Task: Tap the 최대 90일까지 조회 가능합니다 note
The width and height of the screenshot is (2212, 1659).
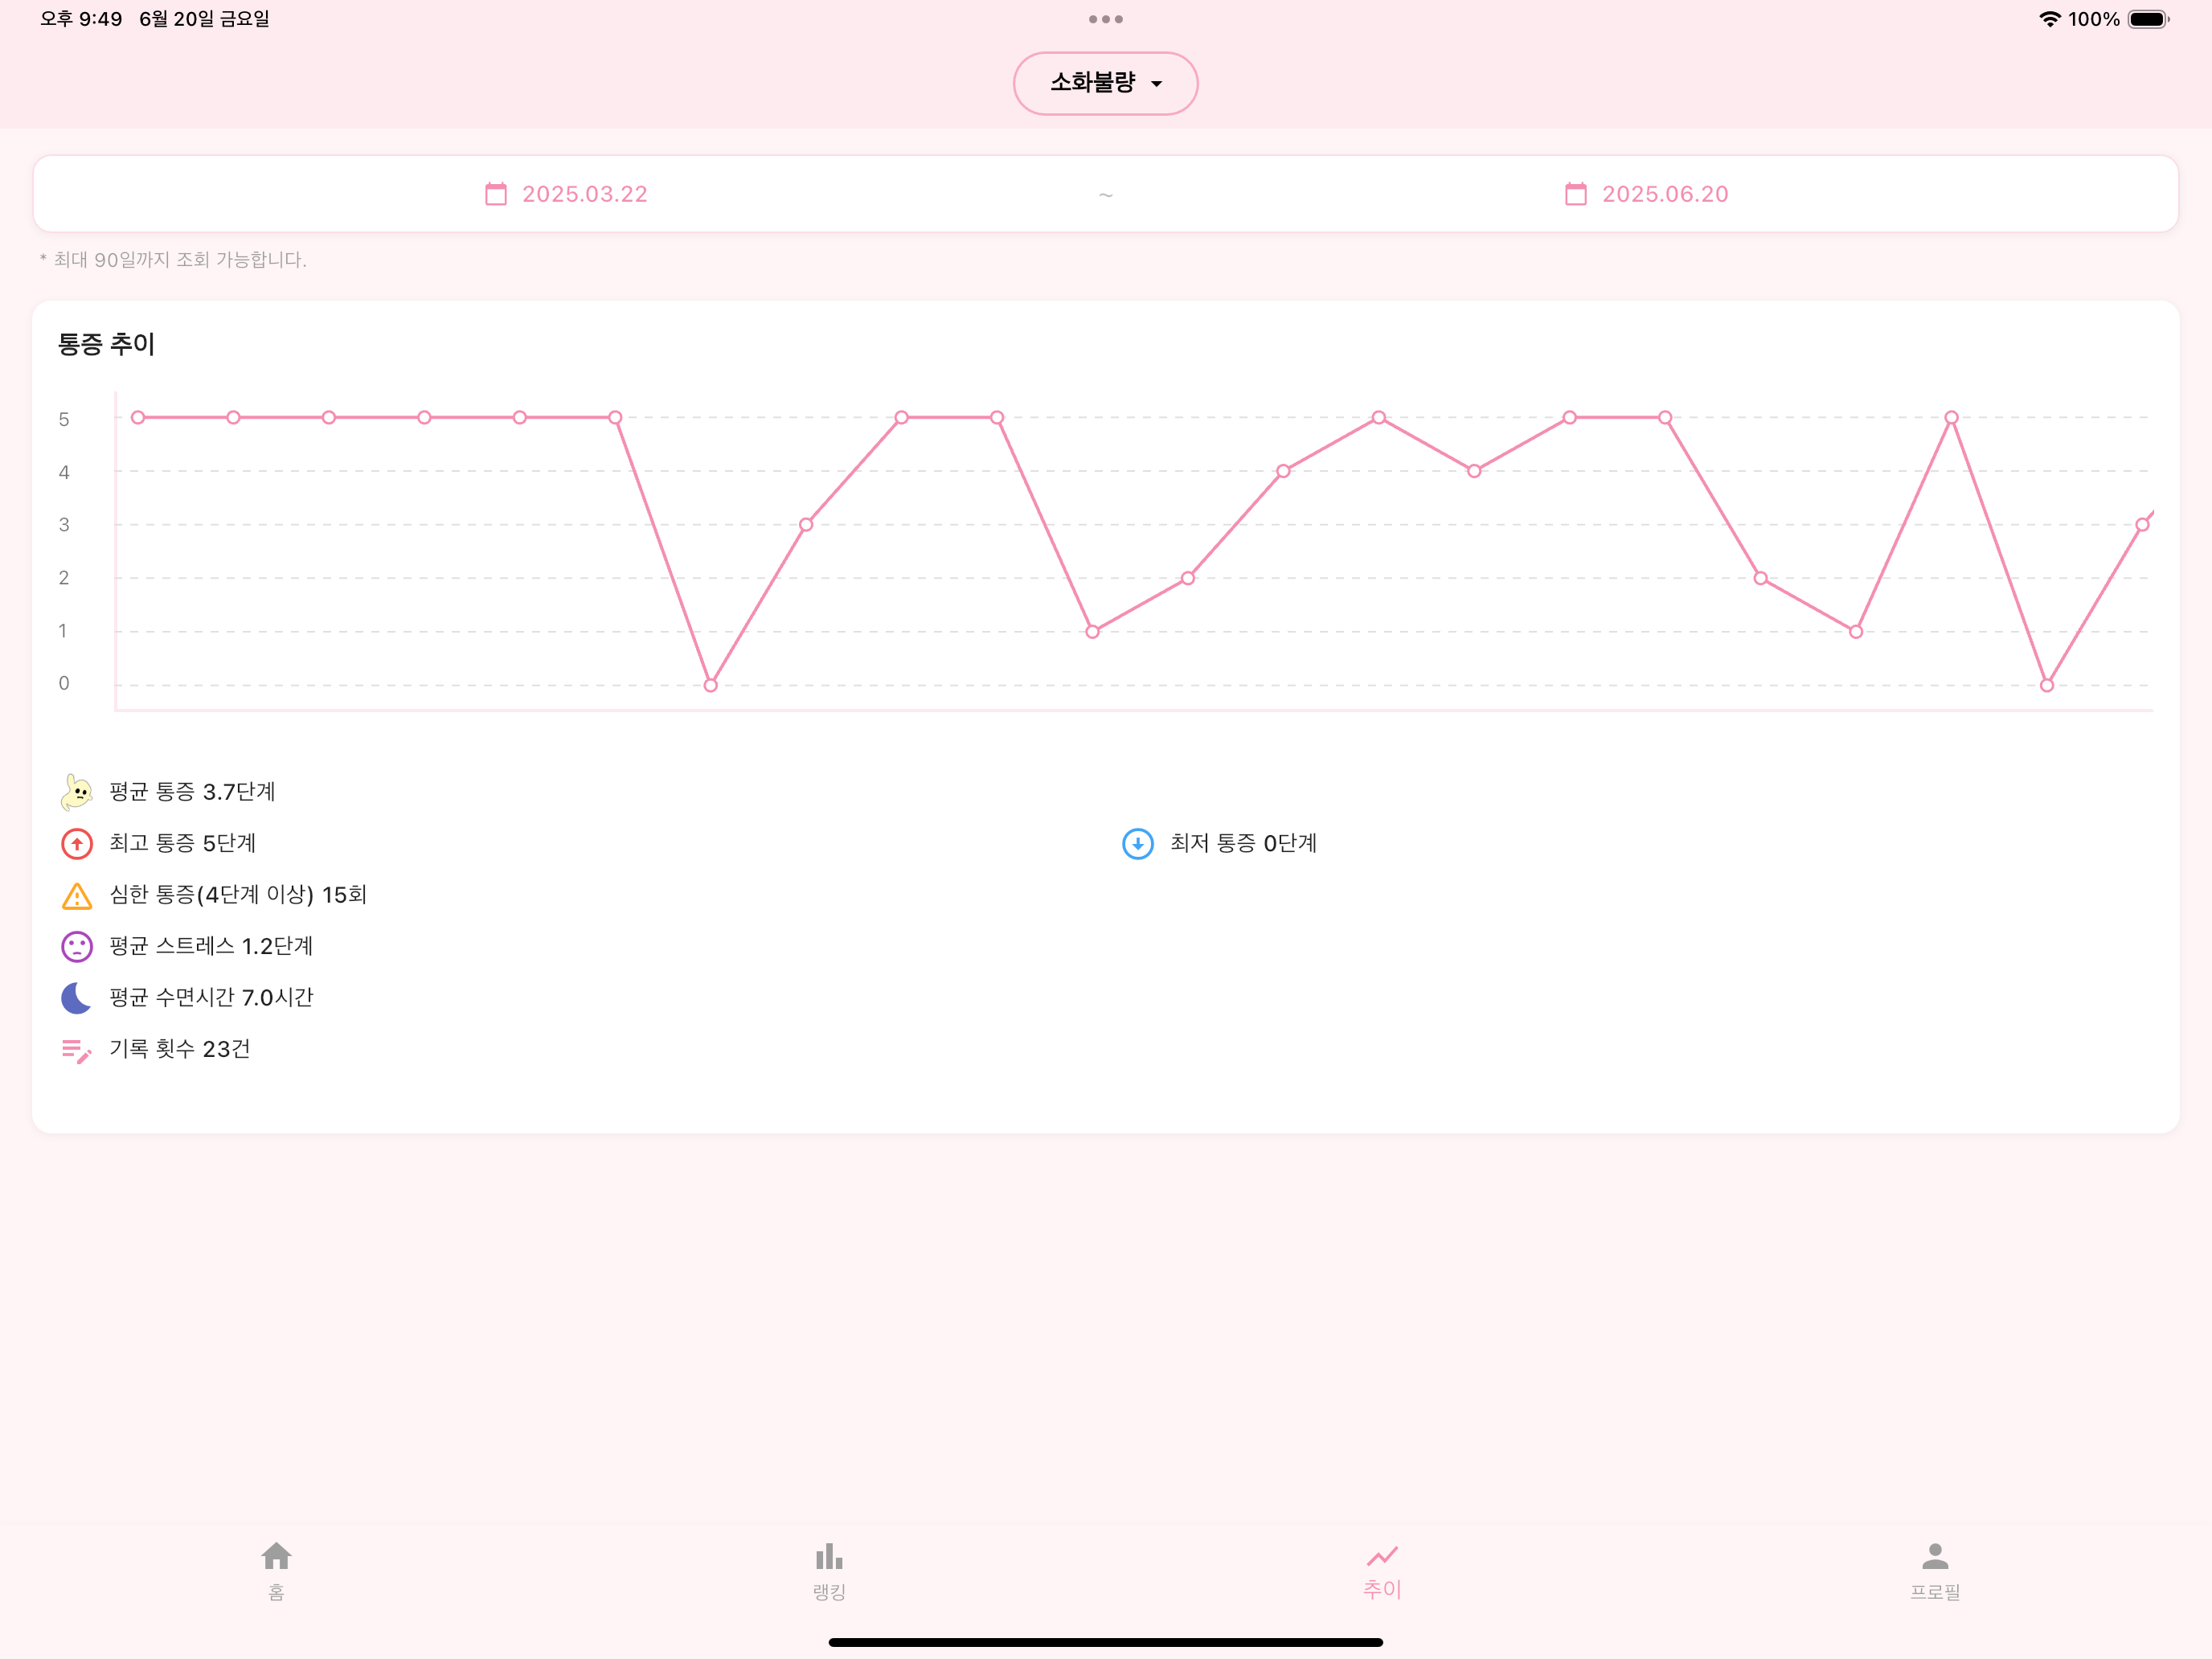Action: tap(173, 260)
